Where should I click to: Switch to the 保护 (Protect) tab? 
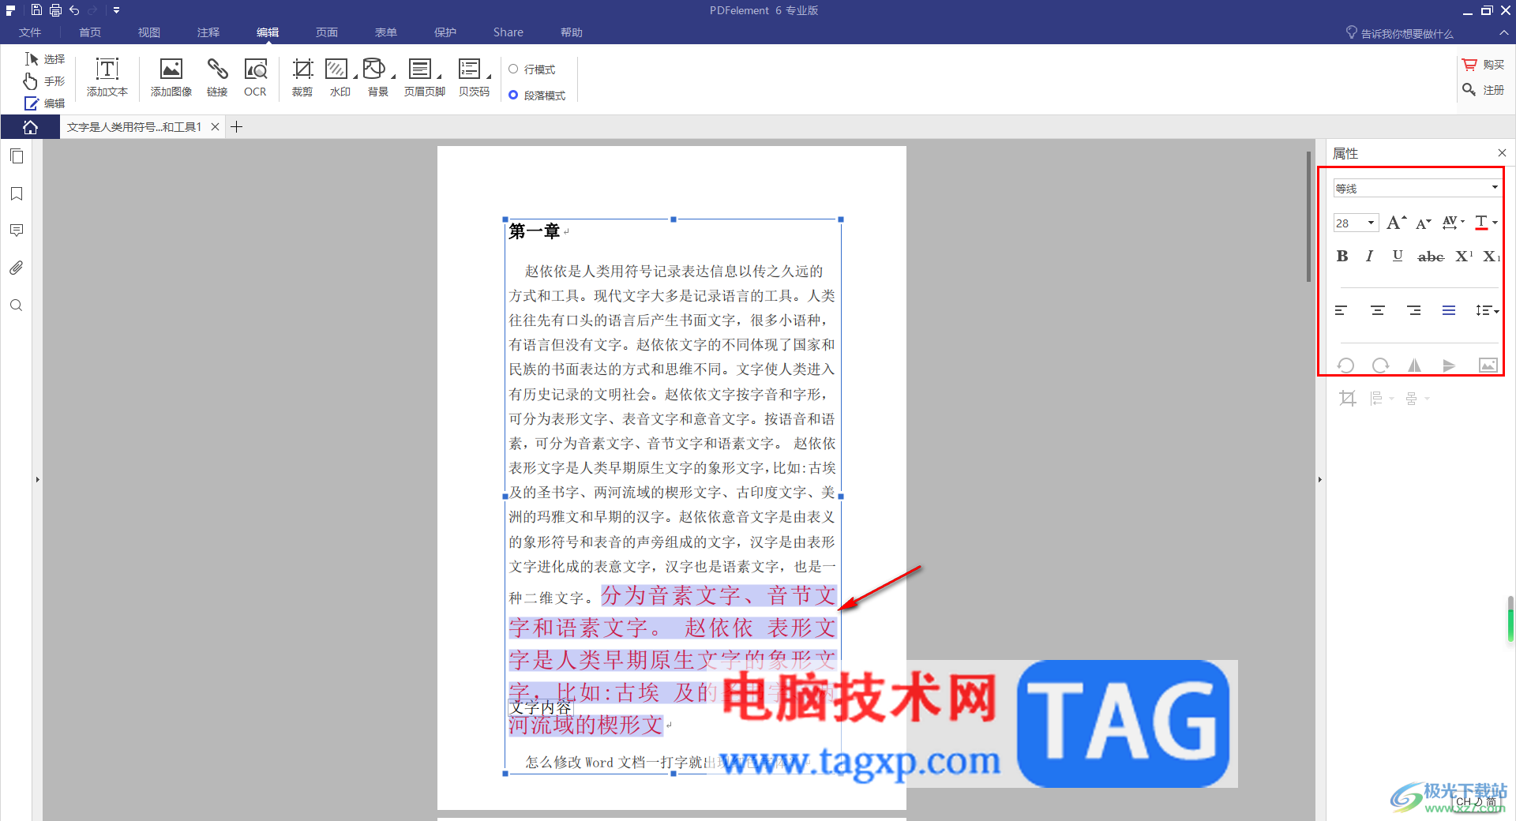click(x=445, y=32)
